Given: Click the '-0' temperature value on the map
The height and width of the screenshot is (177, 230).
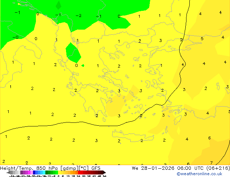Looking at the screenshot, I should 16,37.
